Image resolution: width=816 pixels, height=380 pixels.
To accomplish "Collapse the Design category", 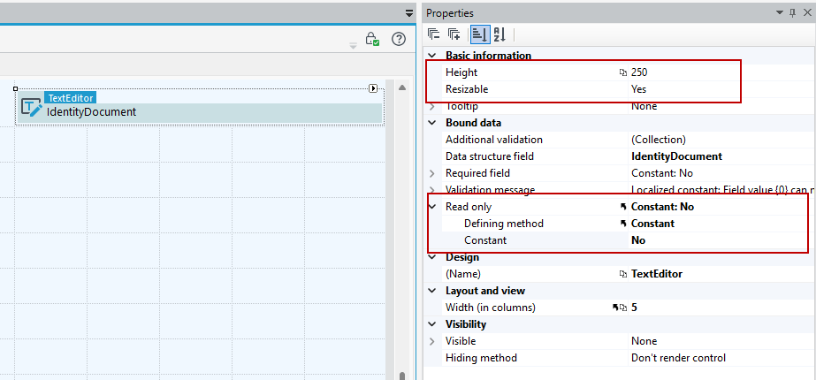I will (x=431, y=257).
